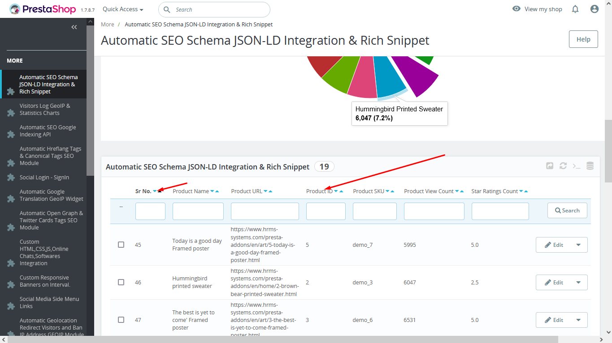The height and width of the screenshot is (343, 612).
Task: Click the View my shop link
Action: click(x=543, y=9)
